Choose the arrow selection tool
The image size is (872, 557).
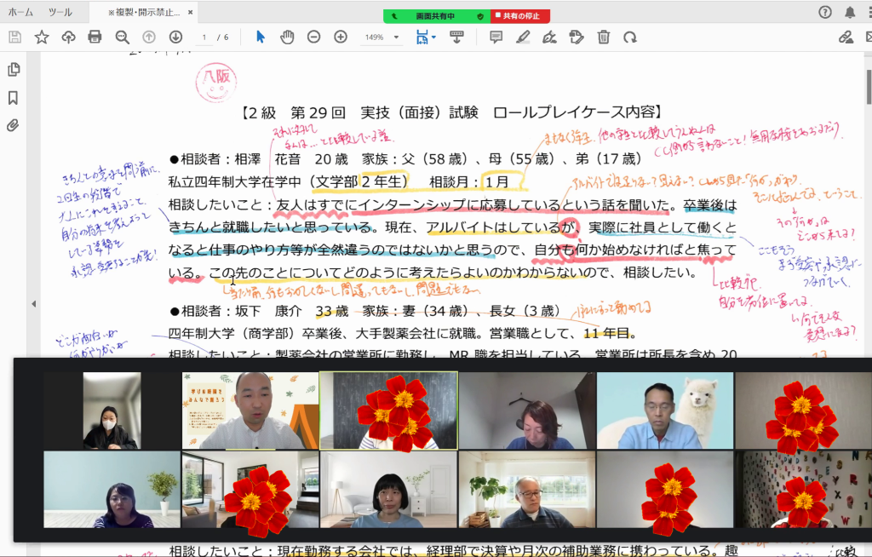tap(261, 37)
